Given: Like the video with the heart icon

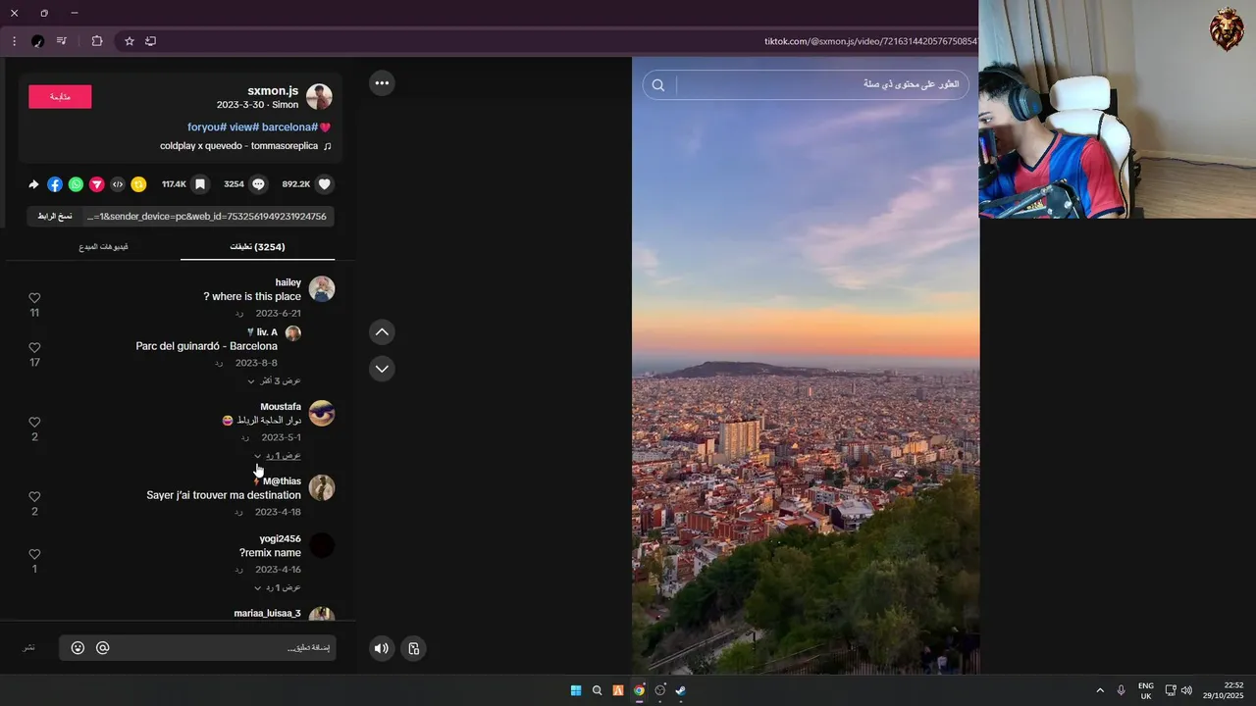Looking at the screenshot, I should 325,183.
